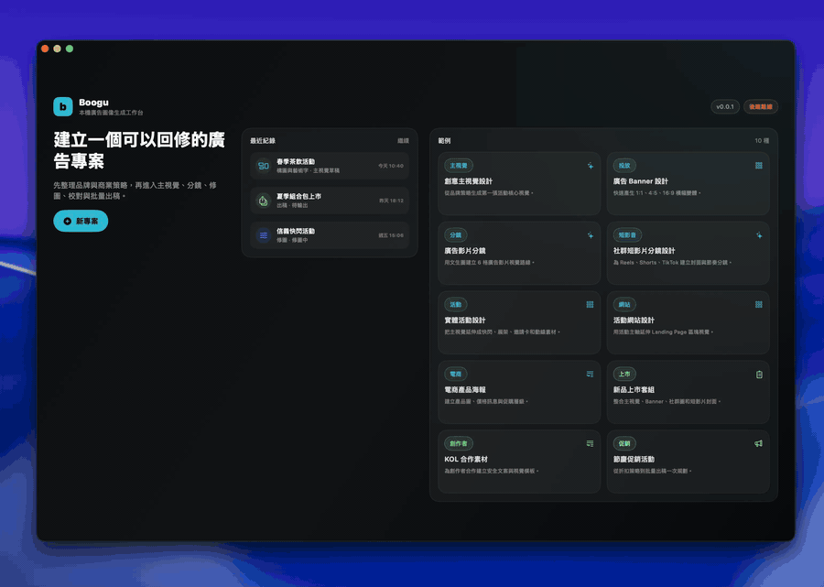Select the 主視覺 tag pill
The width and height of the screenshot is (824, 587).
(459, 166)
